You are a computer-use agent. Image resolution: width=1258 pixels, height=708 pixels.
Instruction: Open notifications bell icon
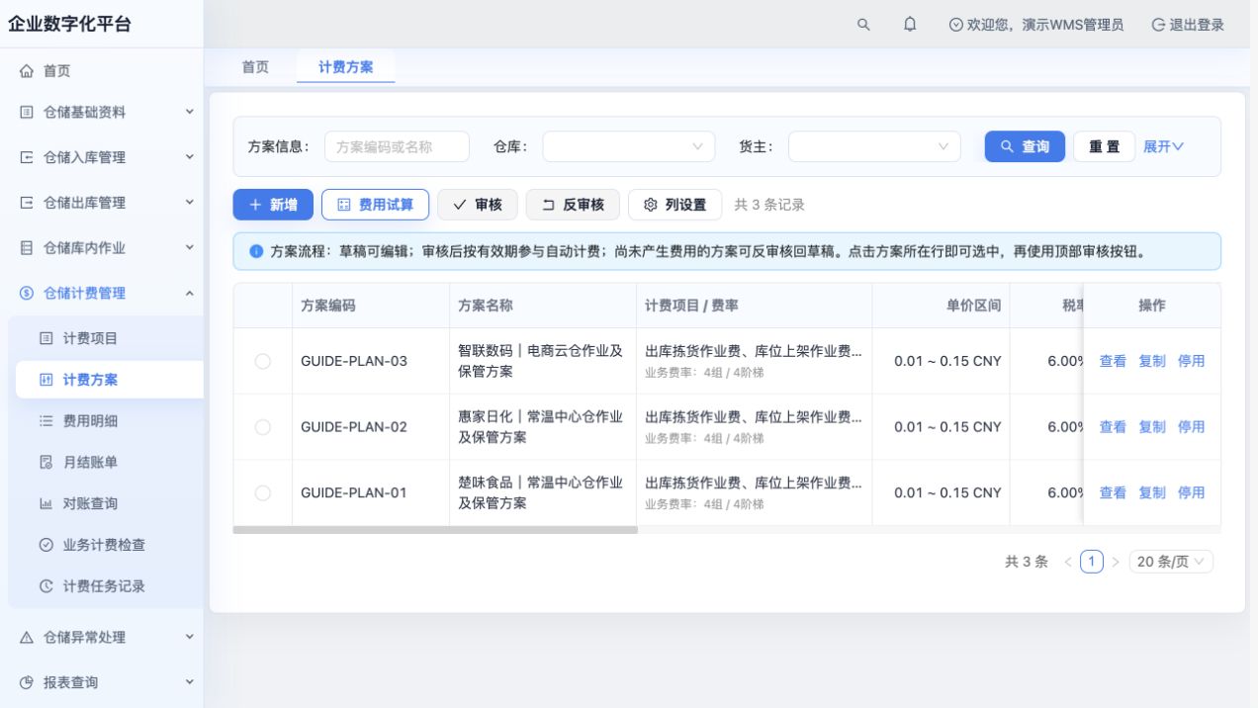click(x=910, y=25)
